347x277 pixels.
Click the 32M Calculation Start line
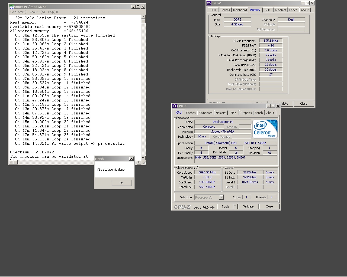[x=61, y=18]
